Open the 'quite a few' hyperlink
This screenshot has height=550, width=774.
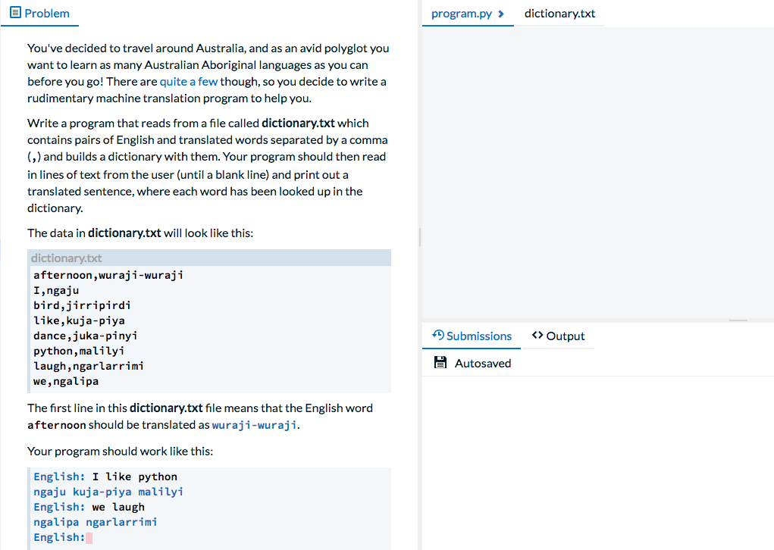tap(188, 81)
